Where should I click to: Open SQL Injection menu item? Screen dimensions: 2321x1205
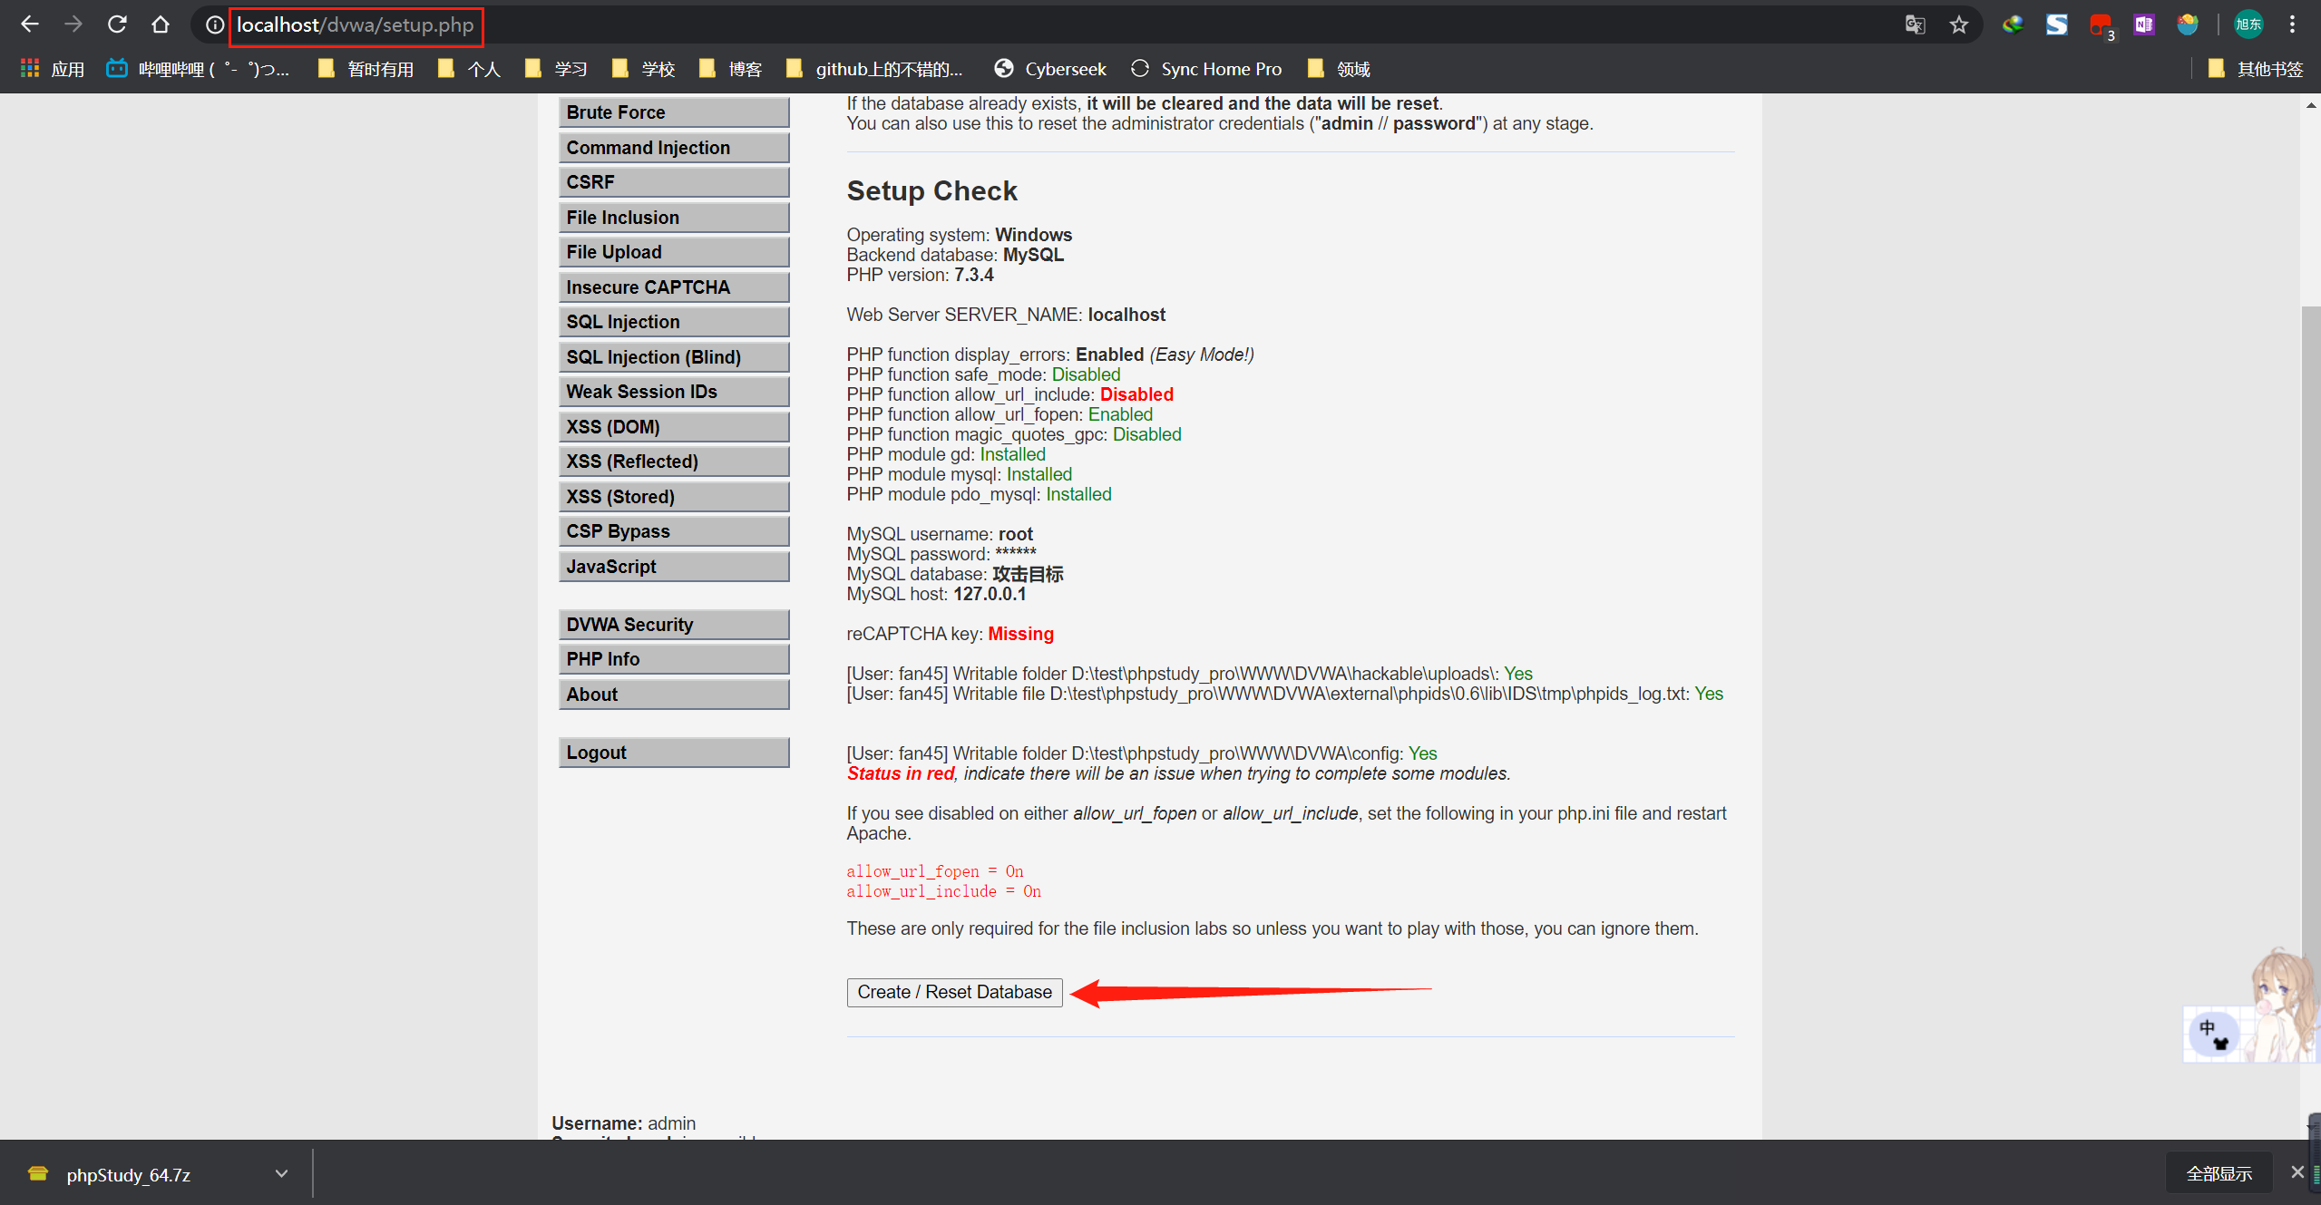673,322
